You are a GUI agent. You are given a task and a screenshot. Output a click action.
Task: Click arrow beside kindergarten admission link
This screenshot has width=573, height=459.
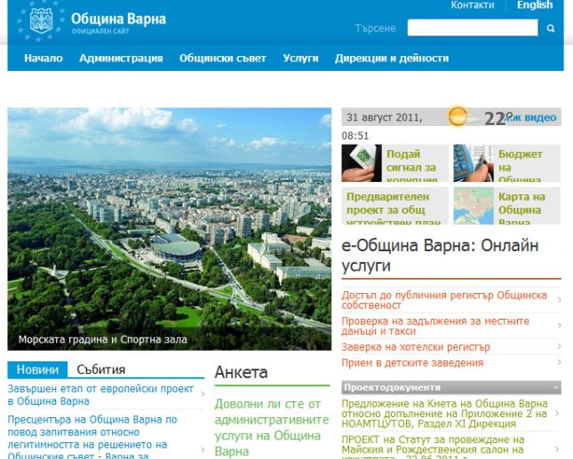(x=559, y=363)
